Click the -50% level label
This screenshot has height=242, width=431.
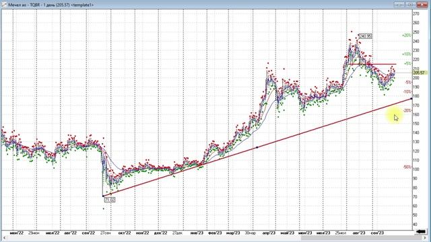[x=407, y=167]
